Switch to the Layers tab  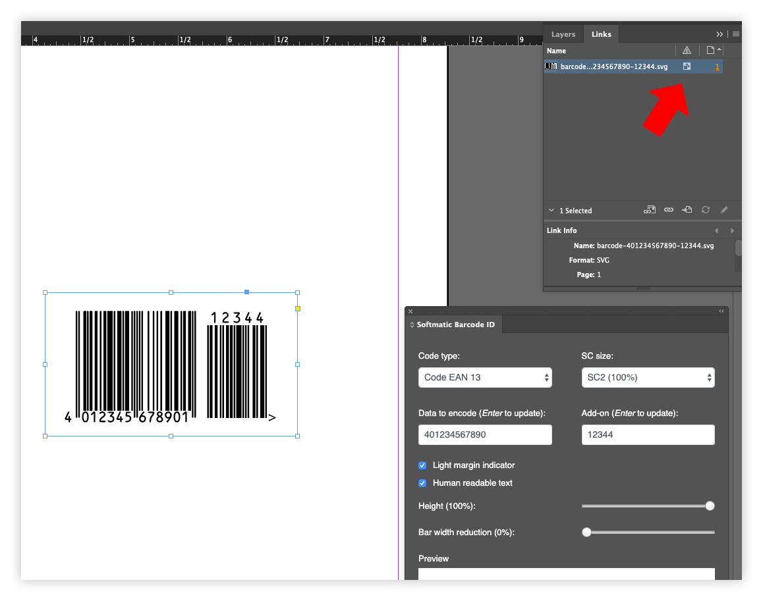tap(563, 34)
